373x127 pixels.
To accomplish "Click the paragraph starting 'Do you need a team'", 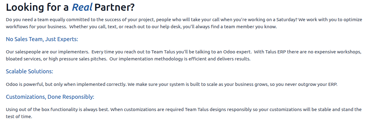I will pos(184,23).
